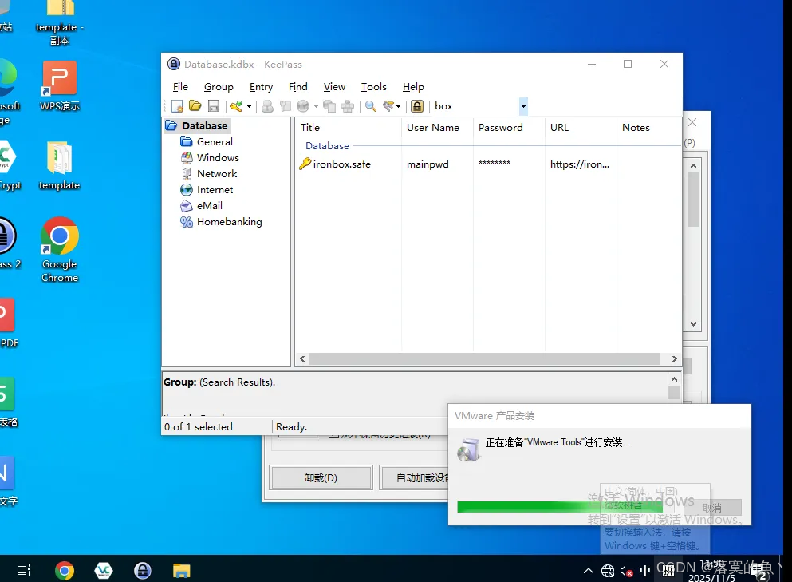Viewport: 792px width, 582px height.
Task: Open URL globe toolbar icon
Action: (303, 106)
